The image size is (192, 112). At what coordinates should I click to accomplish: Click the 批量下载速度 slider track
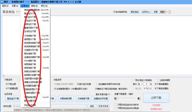point(127,98)
